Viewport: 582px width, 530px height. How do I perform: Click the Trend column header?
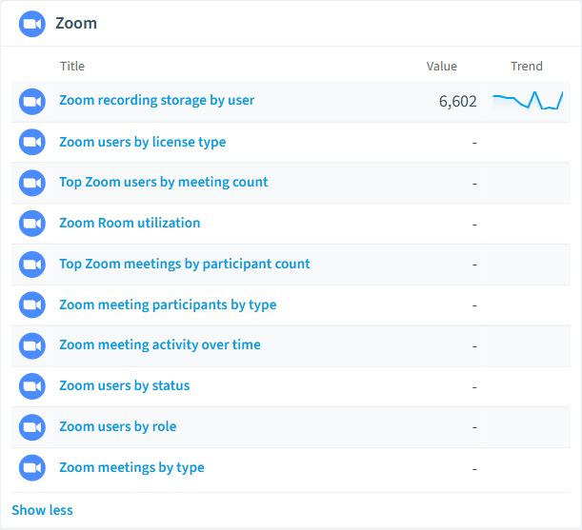pos(527,66)
